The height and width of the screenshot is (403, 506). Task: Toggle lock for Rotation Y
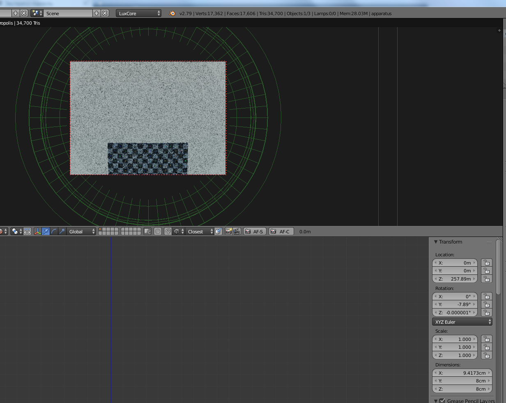(486, 304)
